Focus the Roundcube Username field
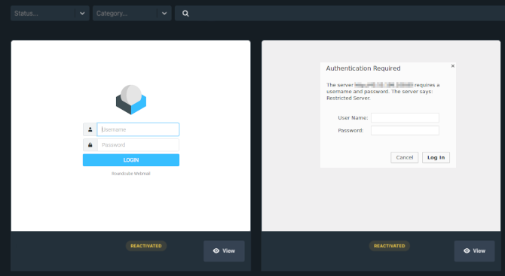505x276 pixels. [x=138, y=129]
